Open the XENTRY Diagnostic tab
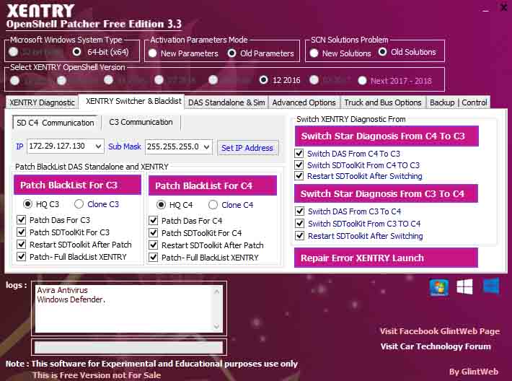The width and height of the screenshot is (512, 381). 42,102
